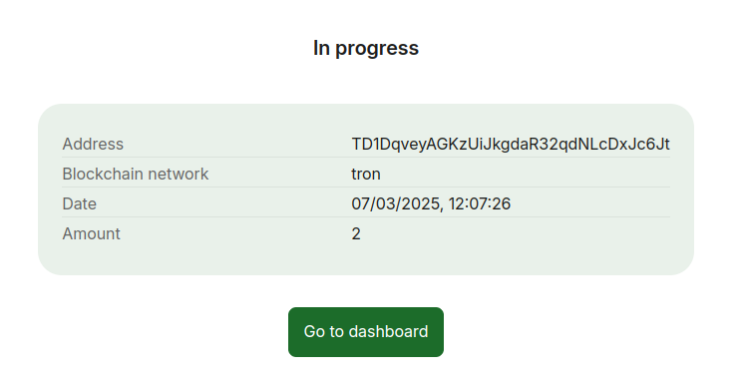Click the In progress heading
Viewport: 747px width, 382px height.
pos(366,48)
